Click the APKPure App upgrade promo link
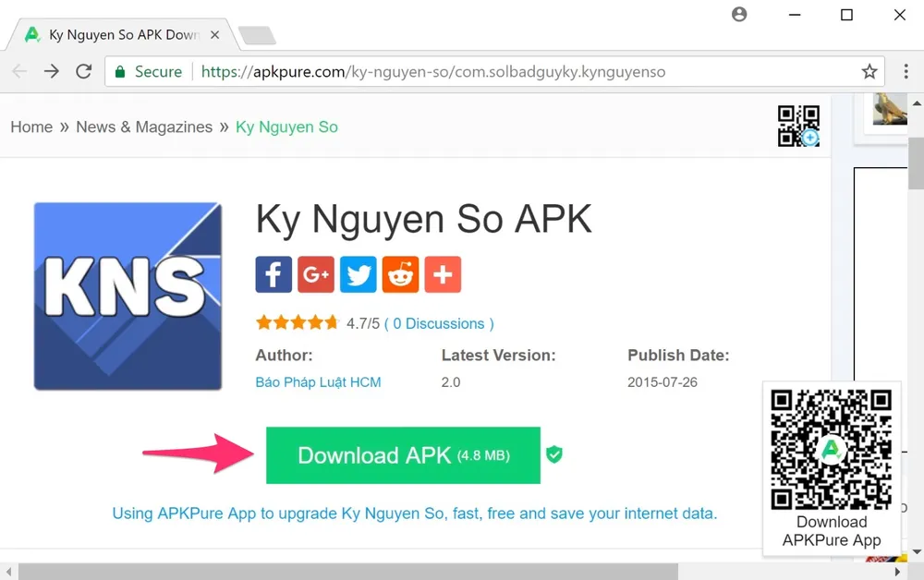Image resolution: width=924 pixels, height=580 pixels. tap(415, 514)
